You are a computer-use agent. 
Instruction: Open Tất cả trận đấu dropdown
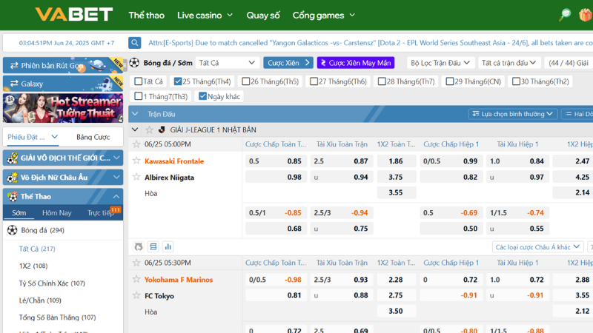coord(509,63)
